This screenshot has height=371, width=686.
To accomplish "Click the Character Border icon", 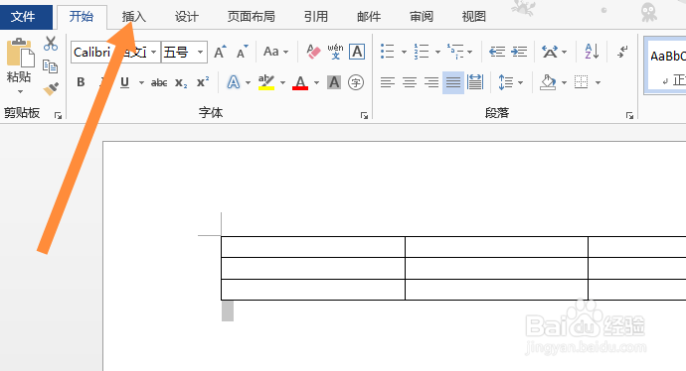I will coord(357,52).
